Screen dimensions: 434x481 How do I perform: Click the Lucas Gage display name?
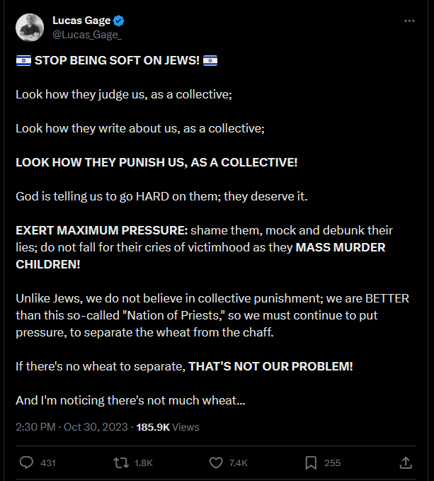[x=81, y=21]
